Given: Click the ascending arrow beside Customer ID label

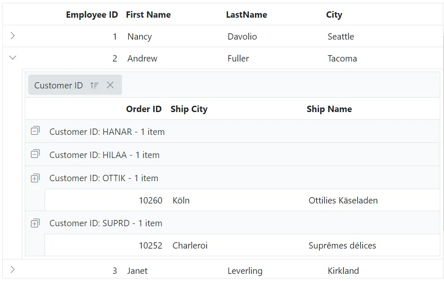Looking at the screenshot, I should pyautogui.click(x=94, y=85).
